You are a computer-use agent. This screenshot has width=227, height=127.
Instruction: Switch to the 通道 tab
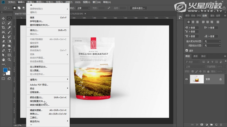click(195, 56)
